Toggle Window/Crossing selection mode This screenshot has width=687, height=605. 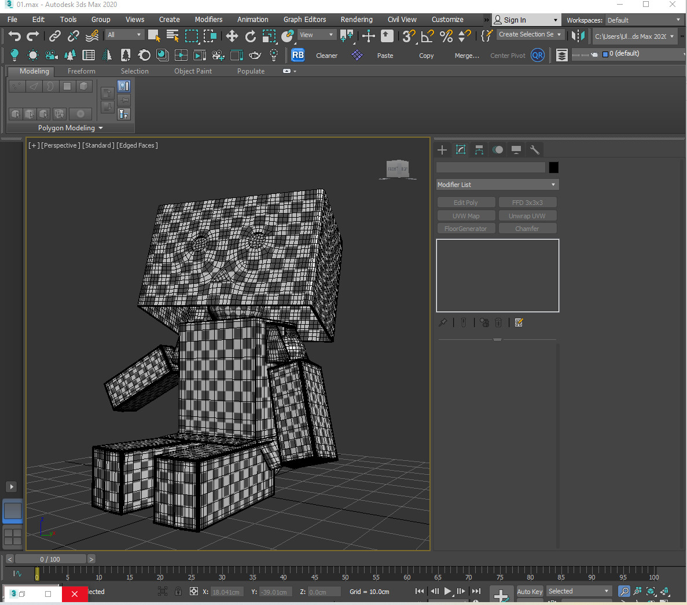(x=210, y=35)
